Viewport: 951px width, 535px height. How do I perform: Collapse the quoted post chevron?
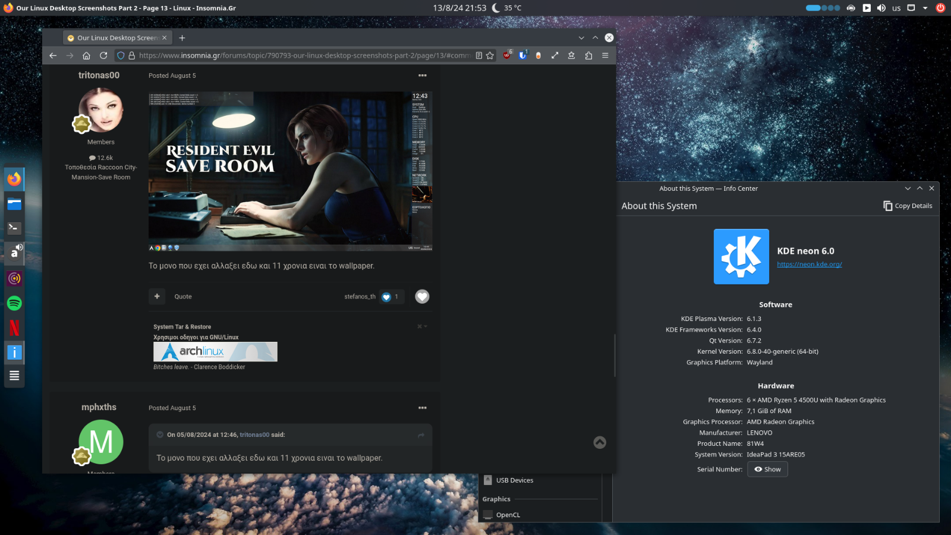160,435
